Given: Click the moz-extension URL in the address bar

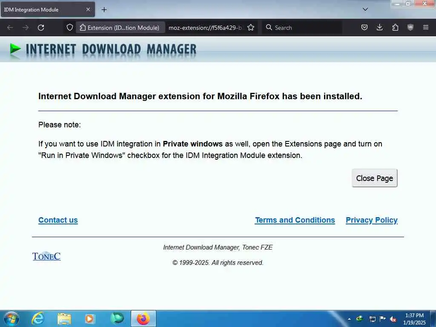Looking at the screenshot, I should 205,28.
